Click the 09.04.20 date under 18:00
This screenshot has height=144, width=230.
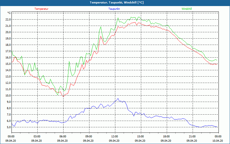tap(166, 141)
